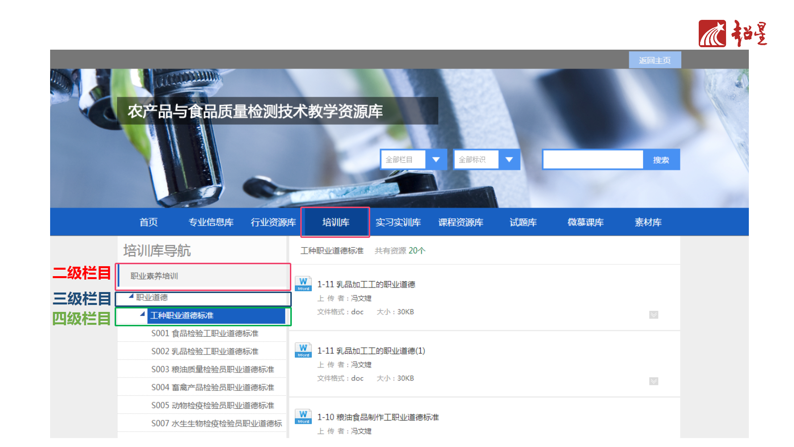Go to the 首页 tab

coord(148,222)
